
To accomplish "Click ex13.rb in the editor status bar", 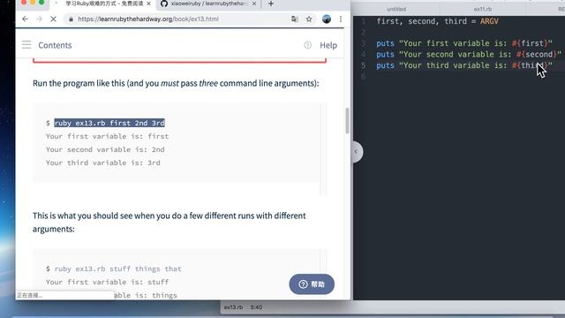I will click(x=233, y=307).
